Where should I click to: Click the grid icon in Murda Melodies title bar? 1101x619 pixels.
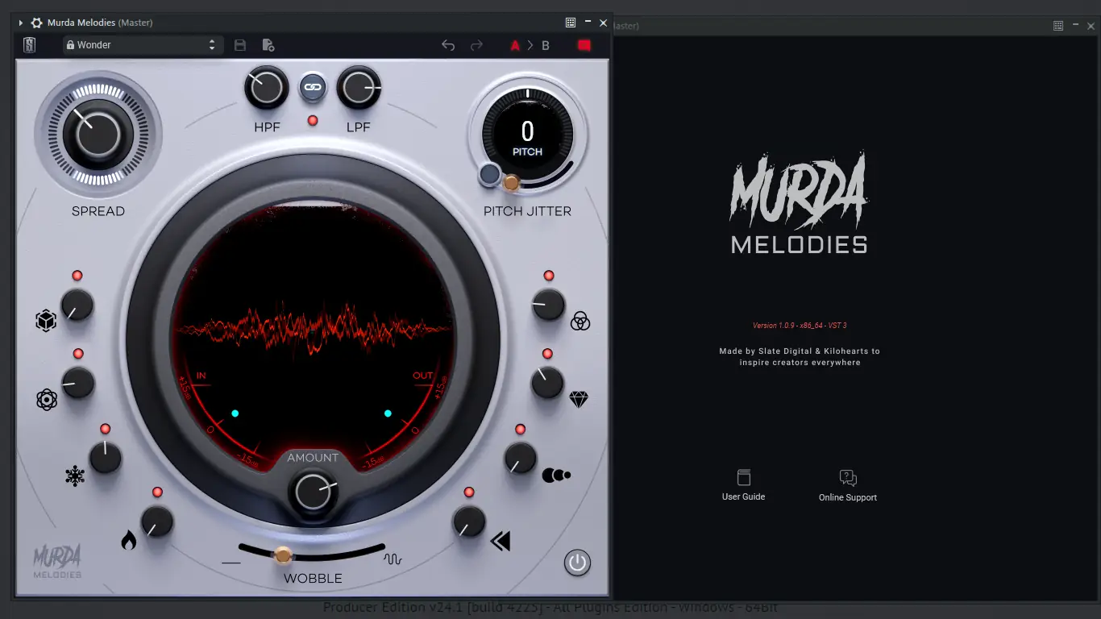[x=571, y=23]
